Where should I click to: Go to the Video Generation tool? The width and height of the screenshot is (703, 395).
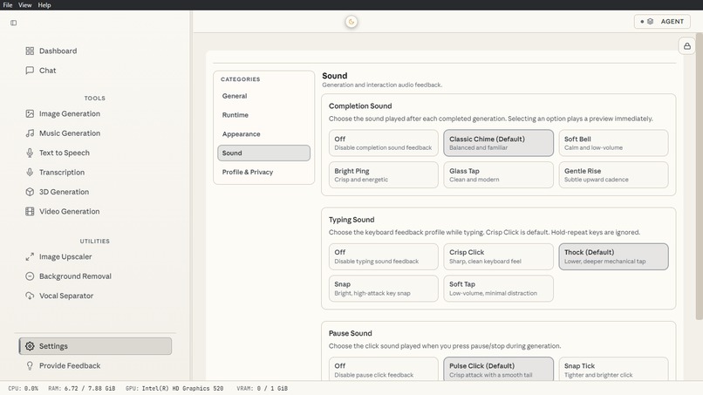(x=95, y=212)
